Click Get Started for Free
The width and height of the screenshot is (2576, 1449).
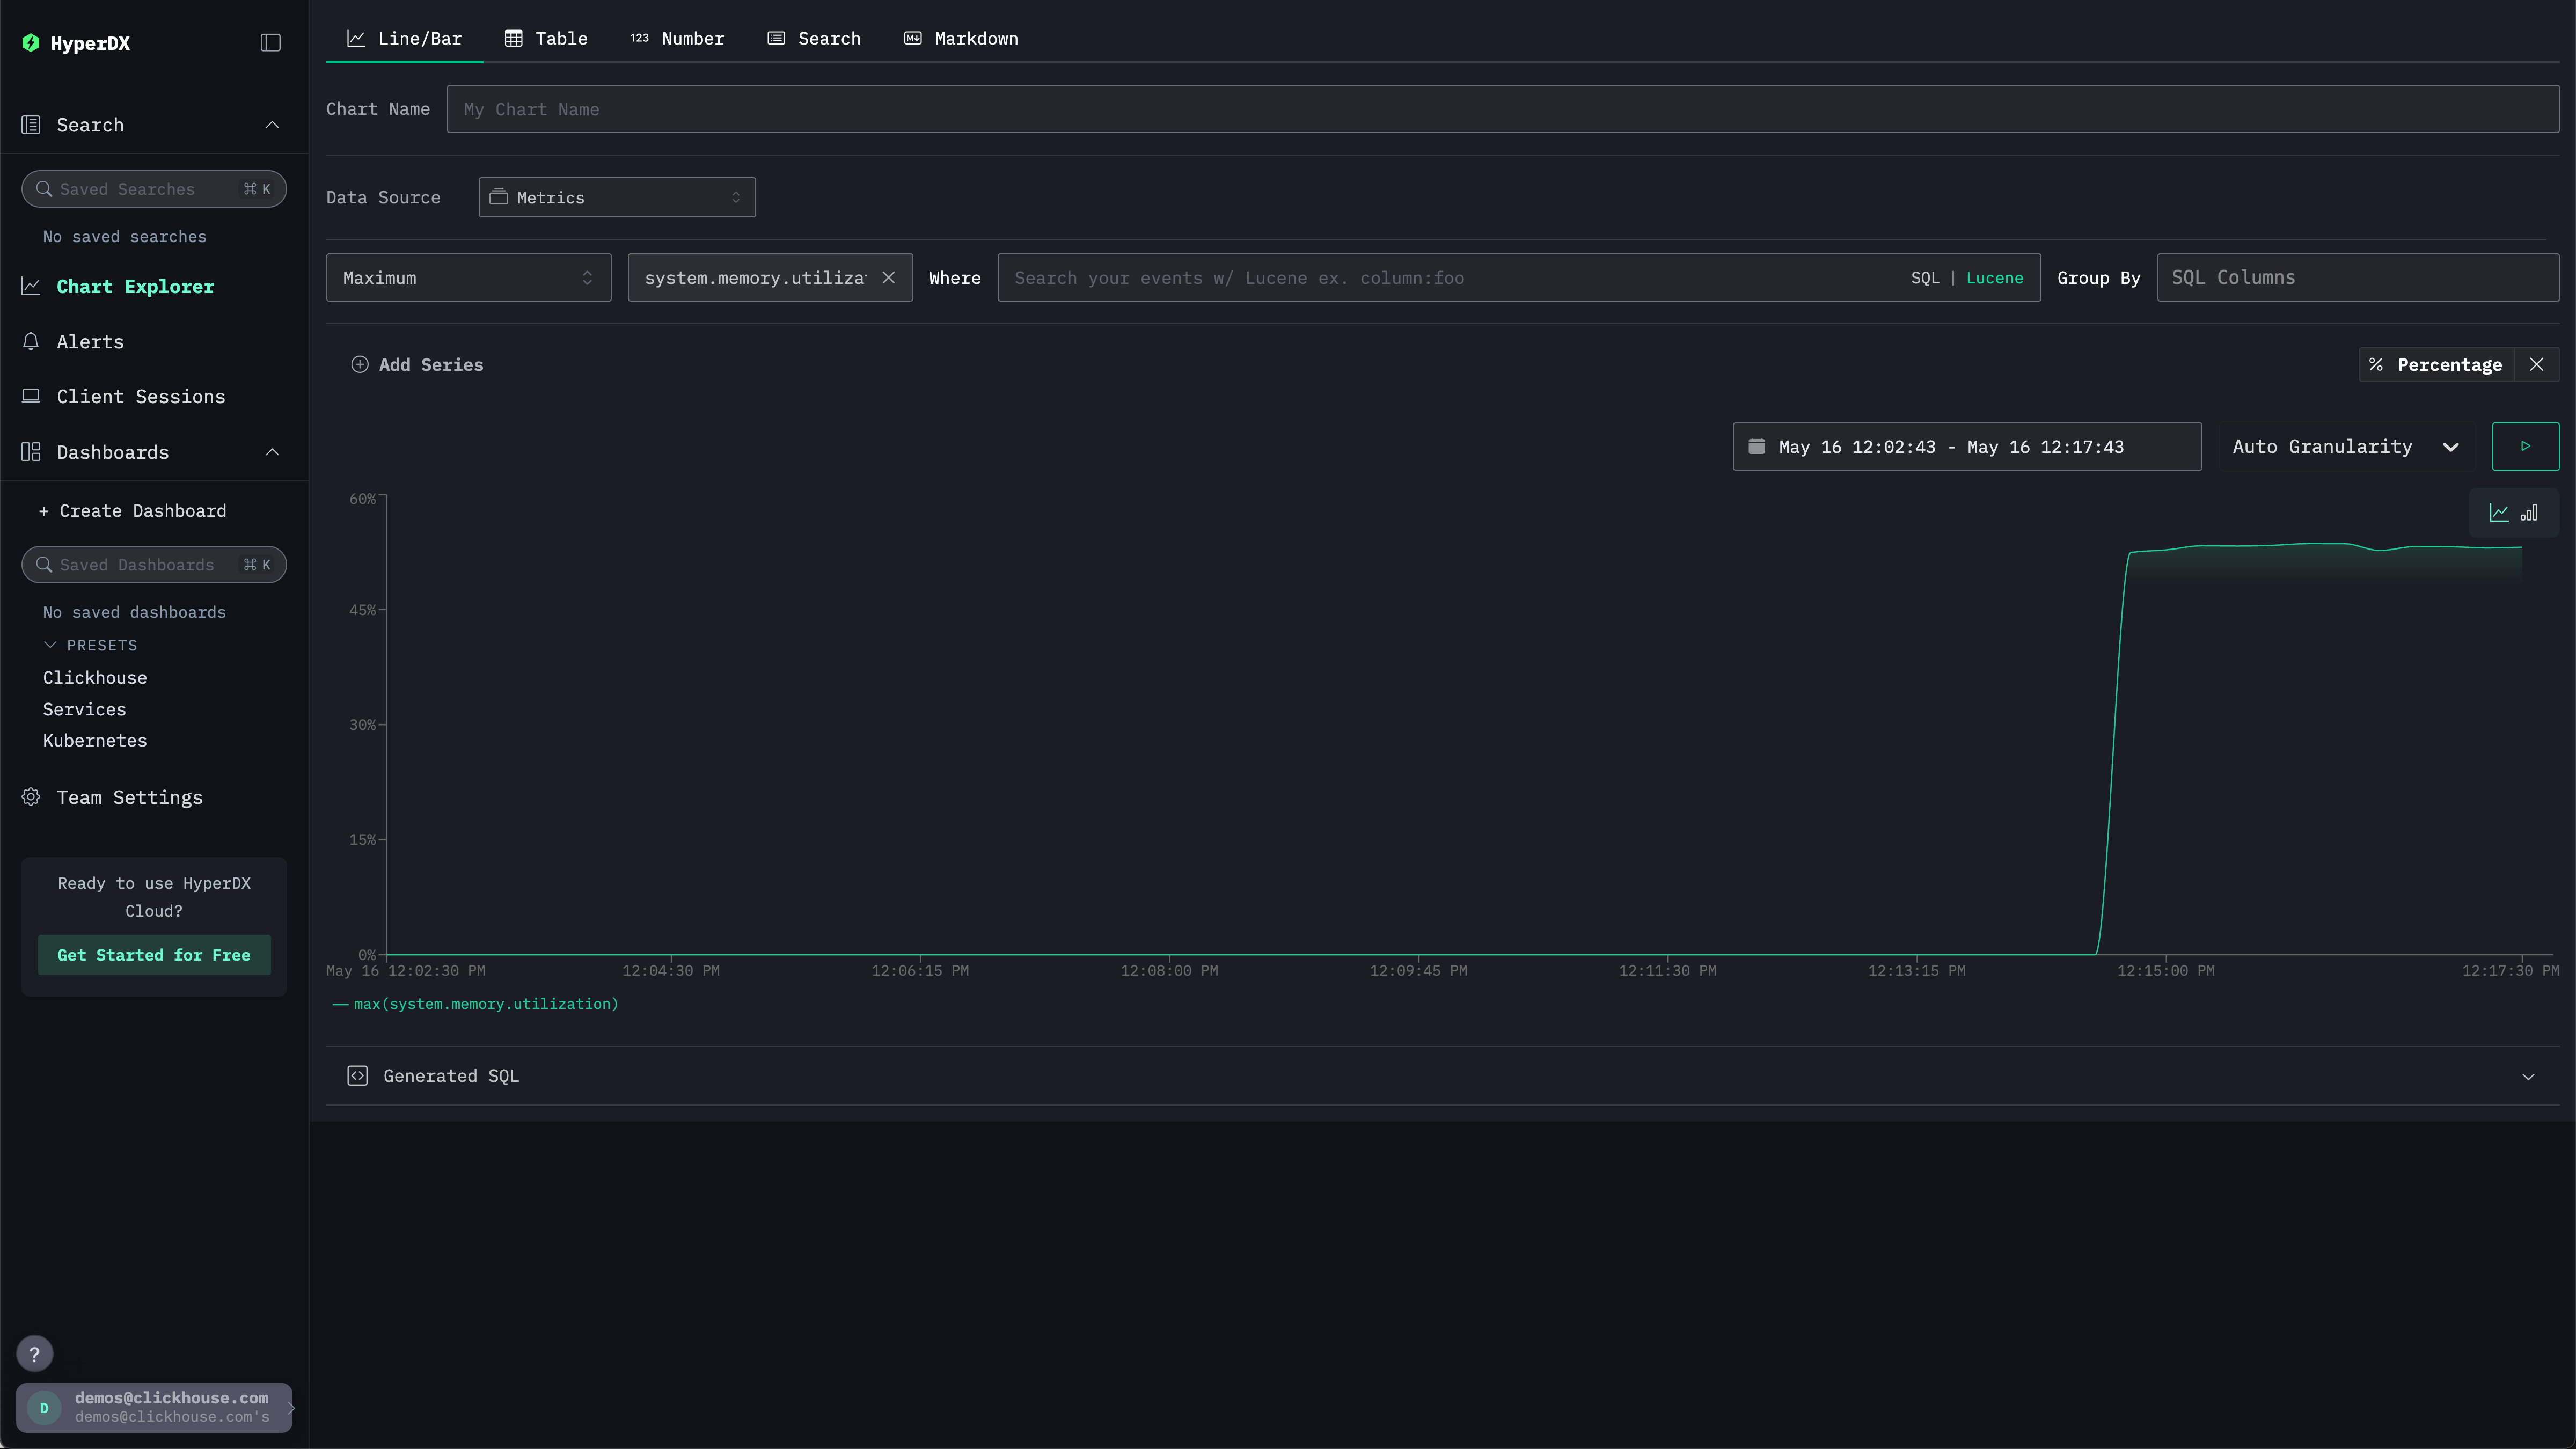pyautogui.click(x=154, y=955)
